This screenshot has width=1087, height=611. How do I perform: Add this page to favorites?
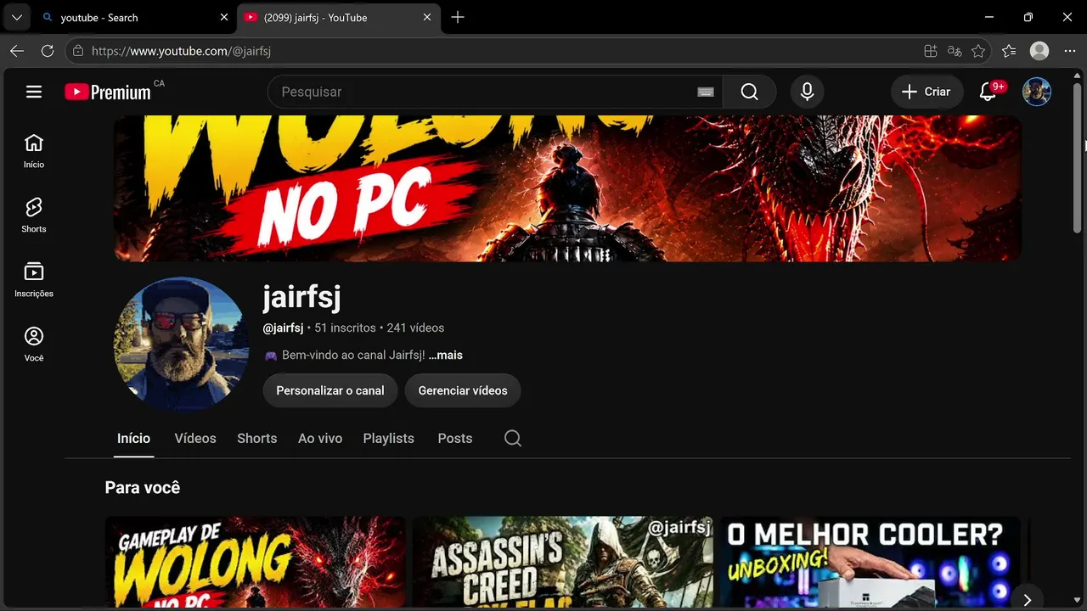[978, 51]
